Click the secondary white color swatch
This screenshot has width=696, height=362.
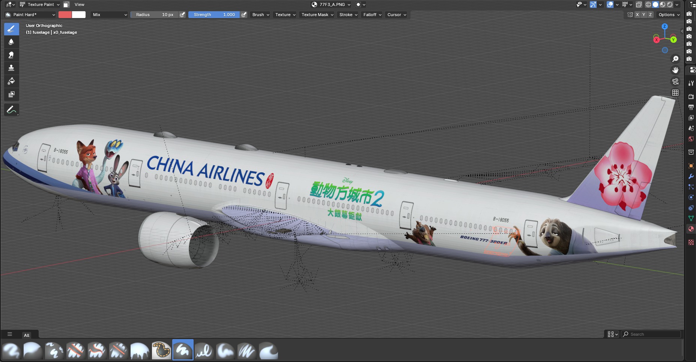click(79, 15)
